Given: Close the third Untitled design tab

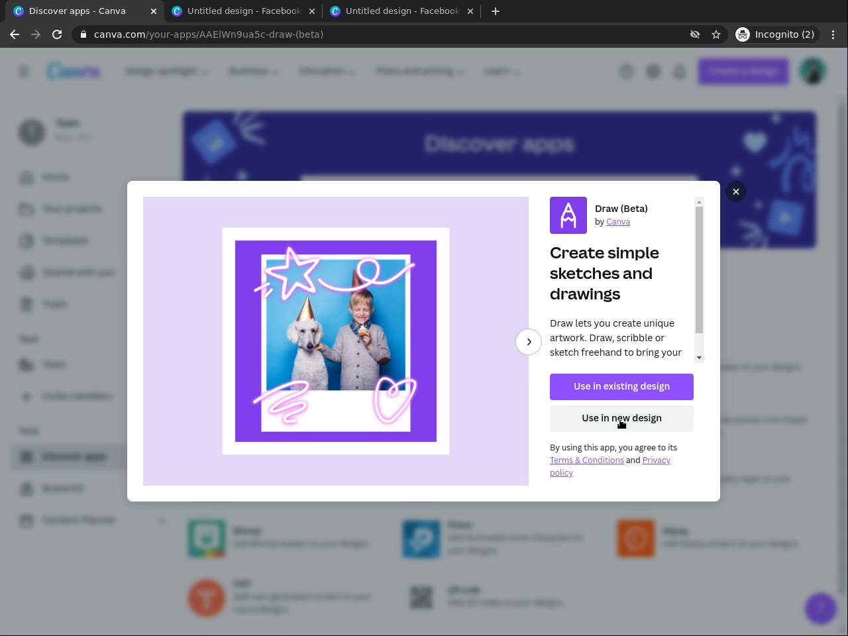Looking at the screenshot, I should click(x=470, y=11).
